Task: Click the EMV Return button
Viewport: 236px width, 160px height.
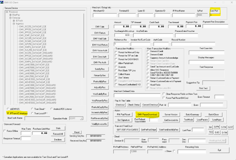Action: click(100, 33)
